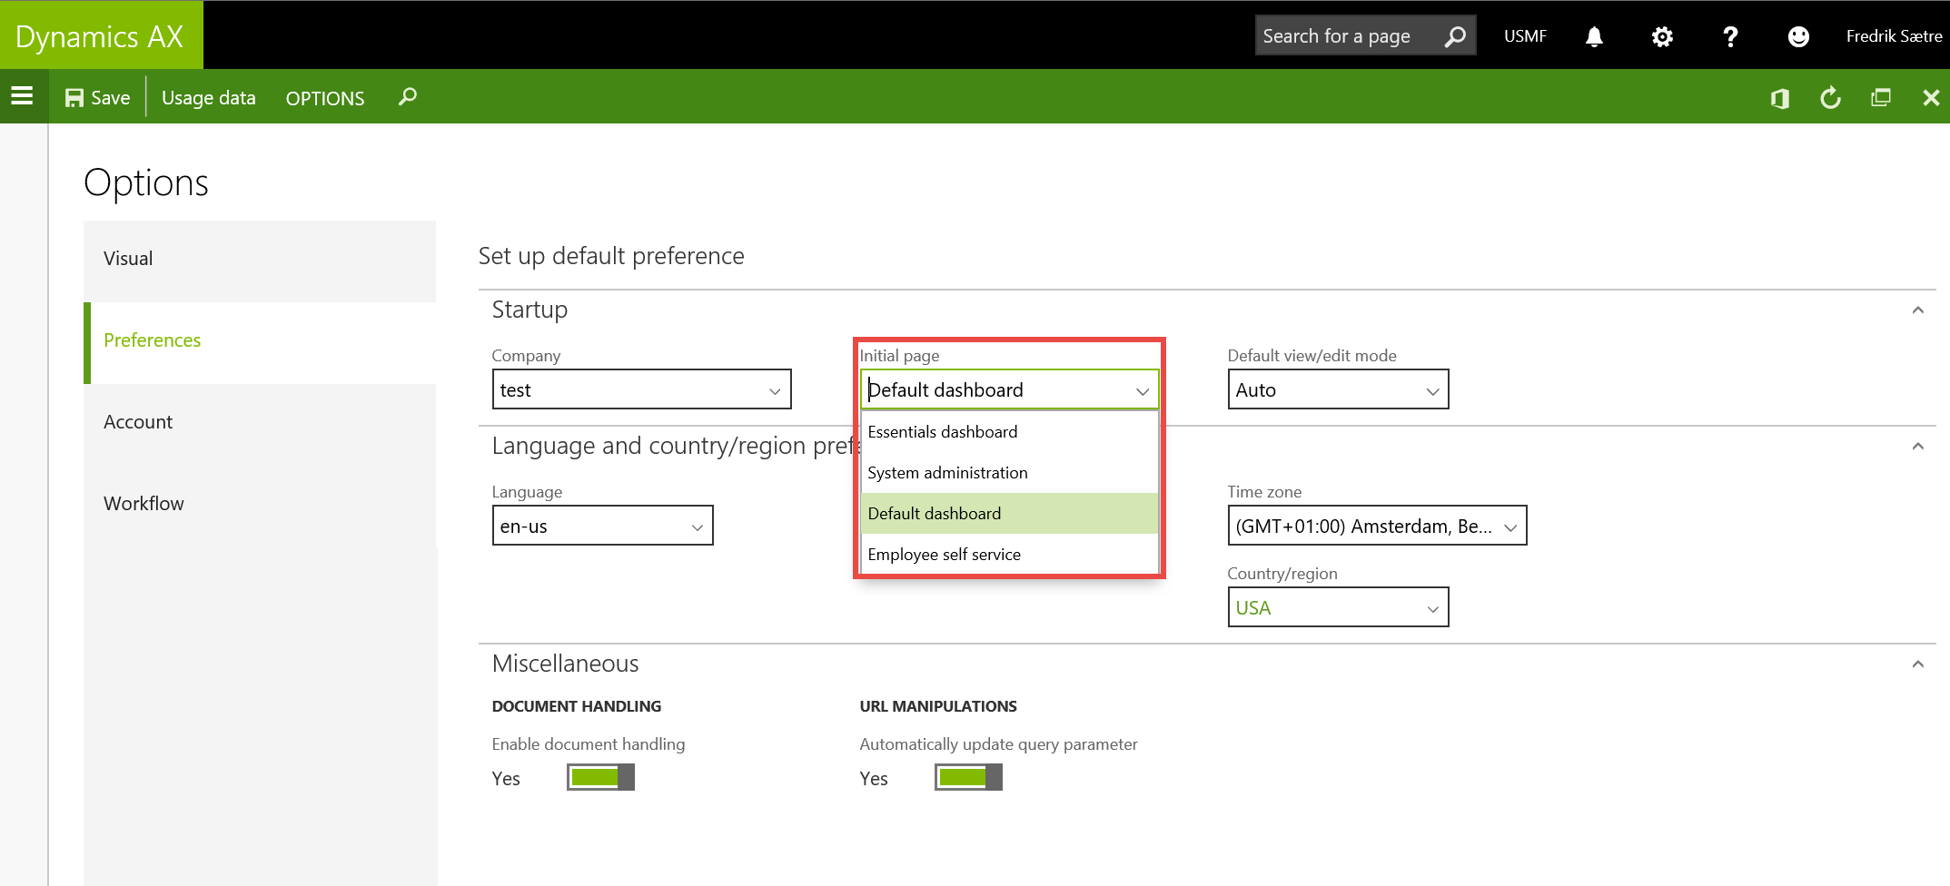Screen dimensions: 1950x886
Task: Click the Save button
Action: point(98,98)
